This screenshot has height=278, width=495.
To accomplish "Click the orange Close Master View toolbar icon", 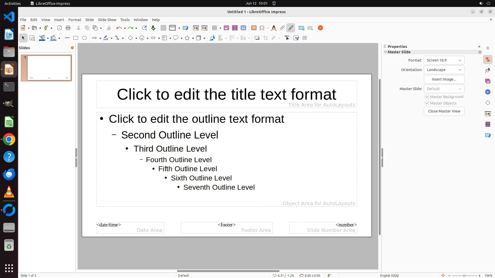I will pos(320,28).
